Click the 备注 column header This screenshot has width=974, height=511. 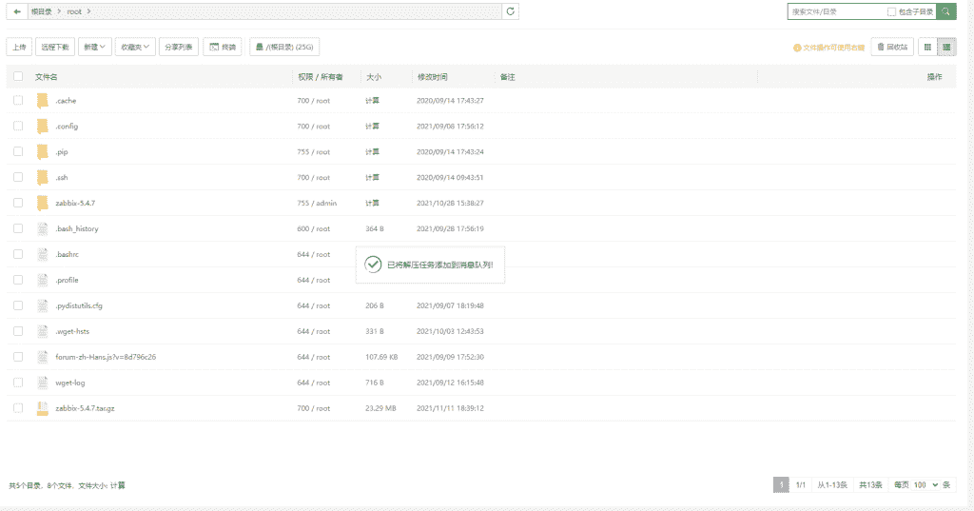(x=508, y=77)
